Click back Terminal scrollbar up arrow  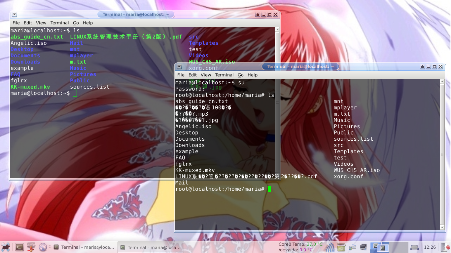(x=278, y=30)
